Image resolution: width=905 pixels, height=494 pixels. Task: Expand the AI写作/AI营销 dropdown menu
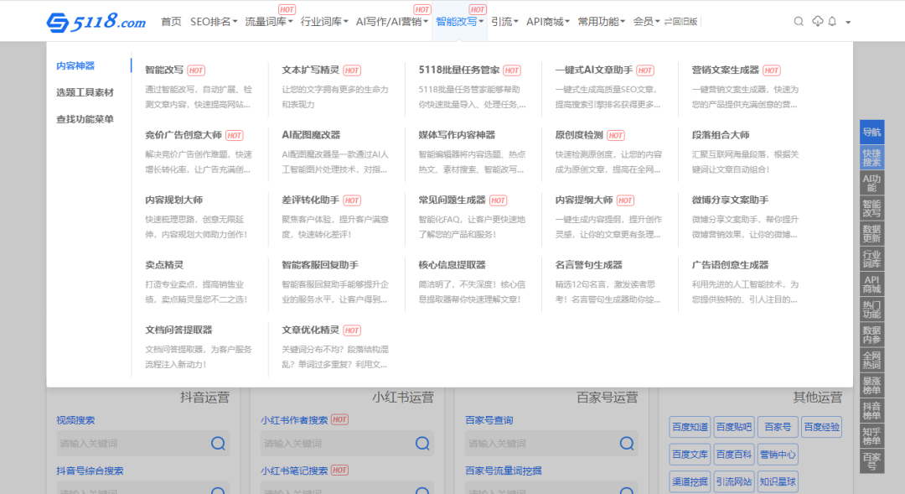pos(392,21)
